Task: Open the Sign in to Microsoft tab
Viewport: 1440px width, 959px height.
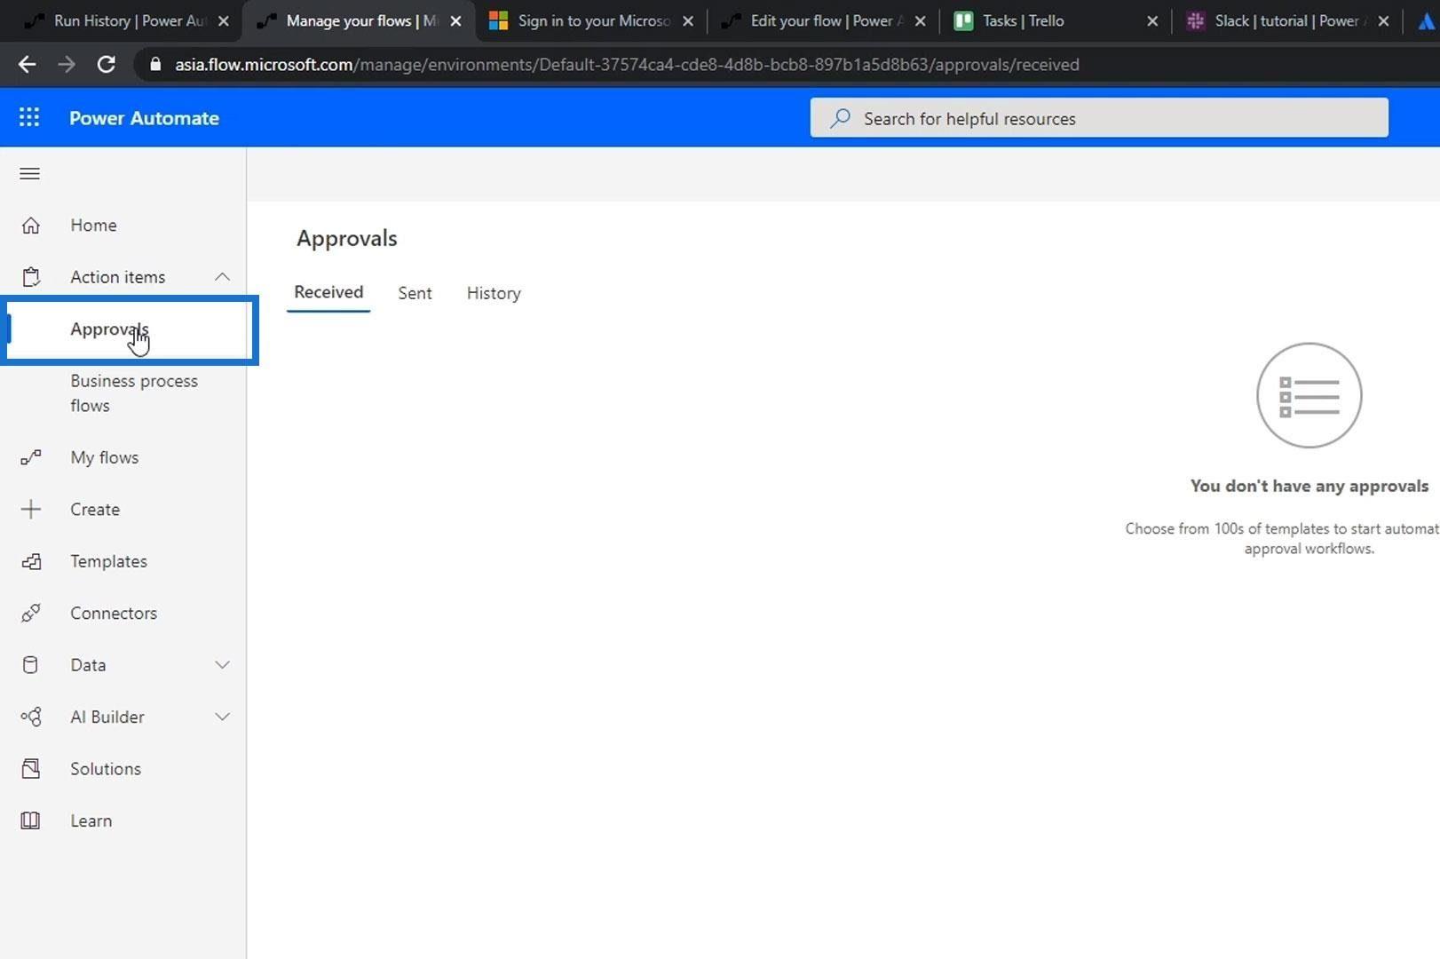Action: click(x=591, y=20)
